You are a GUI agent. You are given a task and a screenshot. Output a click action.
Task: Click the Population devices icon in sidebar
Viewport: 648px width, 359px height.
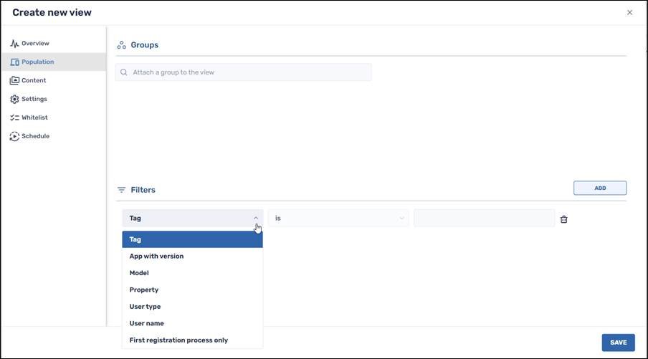(x=14, y=62)
